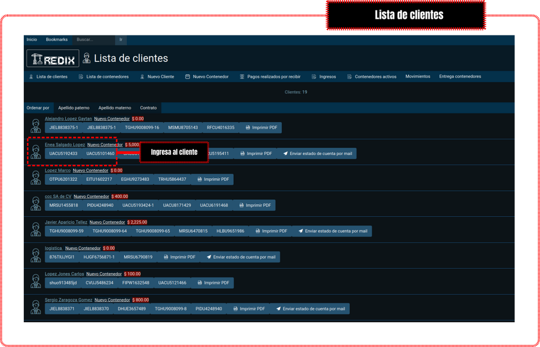Viewport: 540px width, 347px height.
Task: Select container UACU6191468
Action: point(213,205)
